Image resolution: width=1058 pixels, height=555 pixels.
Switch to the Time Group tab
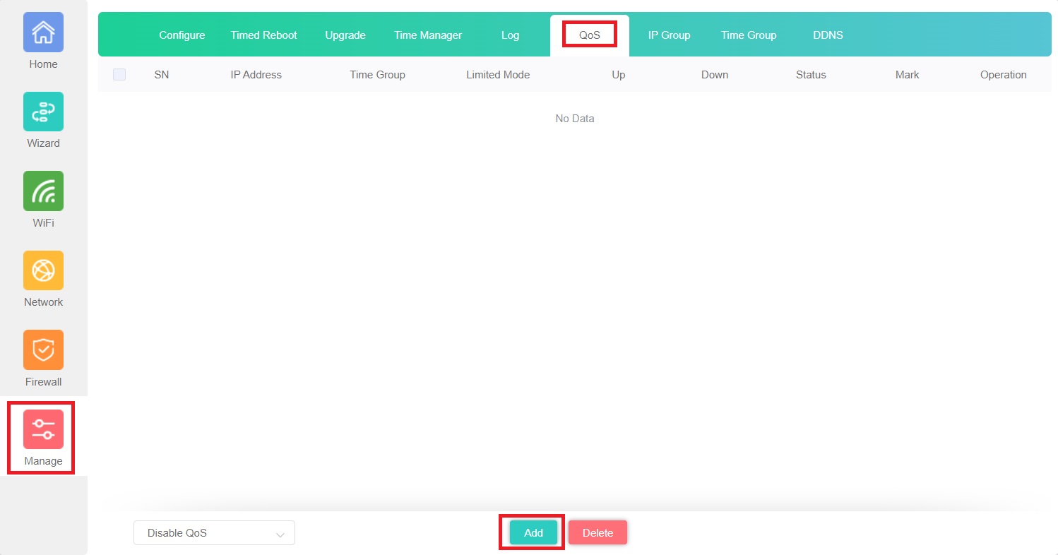pyautogui.click(x=749, y=35)
